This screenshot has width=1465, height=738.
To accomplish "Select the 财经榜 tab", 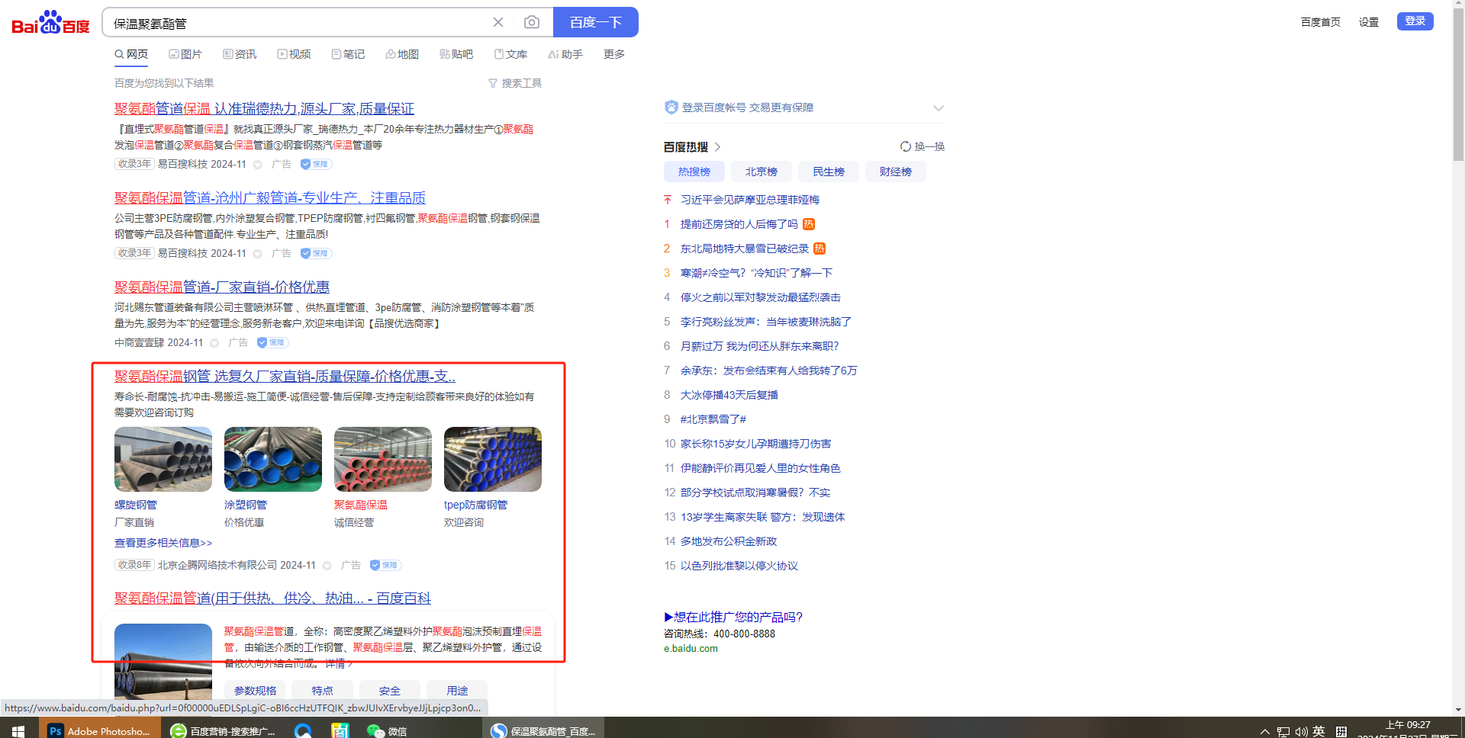I will point(896,172).
